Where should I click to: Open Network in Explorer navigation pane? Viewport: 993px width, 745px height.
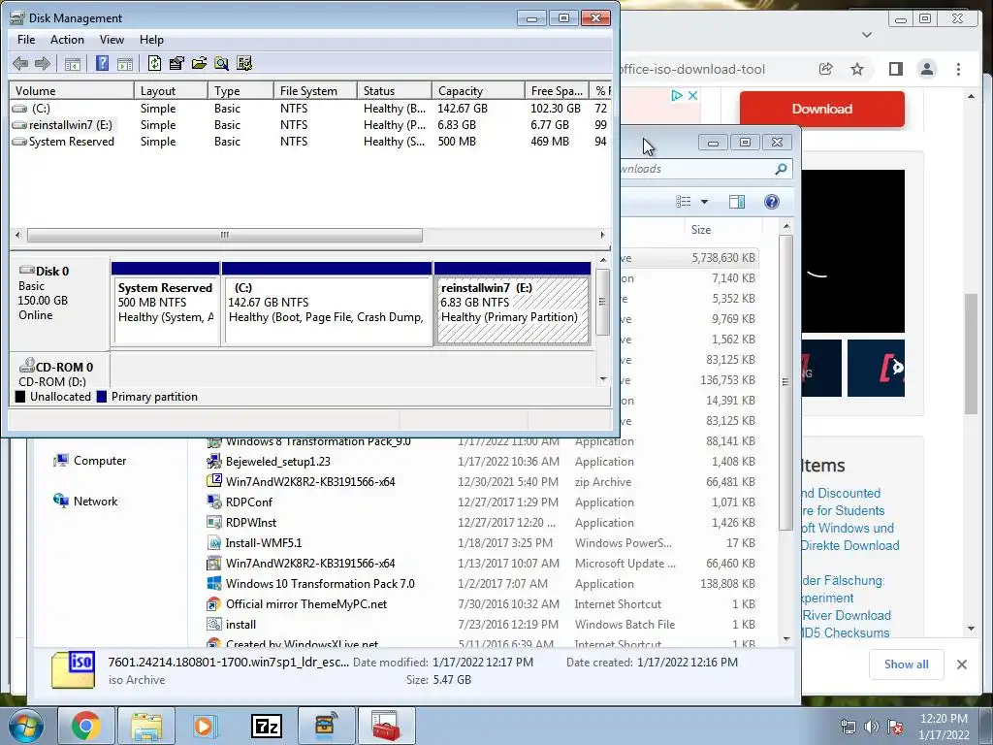pyautogui.click(x=85, y=502)
